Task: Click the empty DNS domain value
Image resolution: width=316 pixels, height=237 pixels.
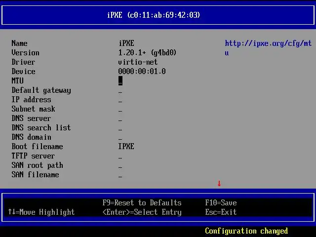Action: (120, 139)
